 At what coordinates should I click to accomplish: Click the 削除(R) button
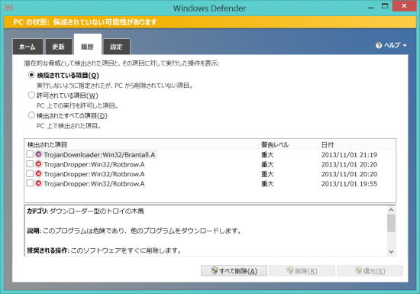(302, 270)
